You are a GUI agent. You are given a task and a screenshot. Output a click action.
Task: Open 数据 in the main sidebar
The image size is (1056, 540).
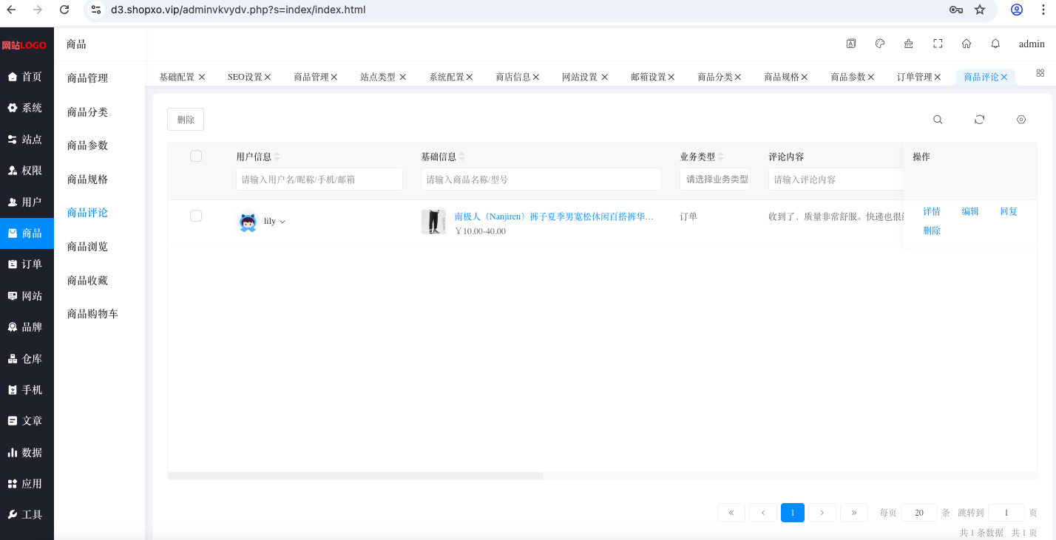[x=27, y=453]
